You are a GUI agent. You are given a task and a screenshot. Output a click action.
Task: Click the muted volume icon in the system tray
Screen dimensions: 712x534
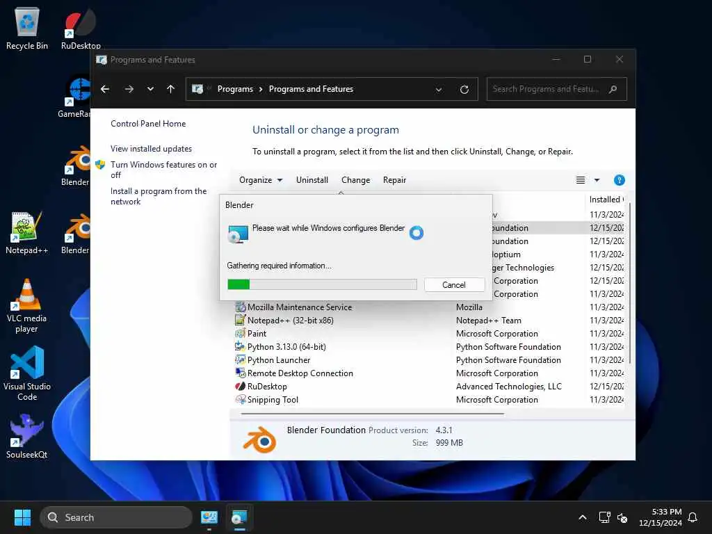coord(622,517)
